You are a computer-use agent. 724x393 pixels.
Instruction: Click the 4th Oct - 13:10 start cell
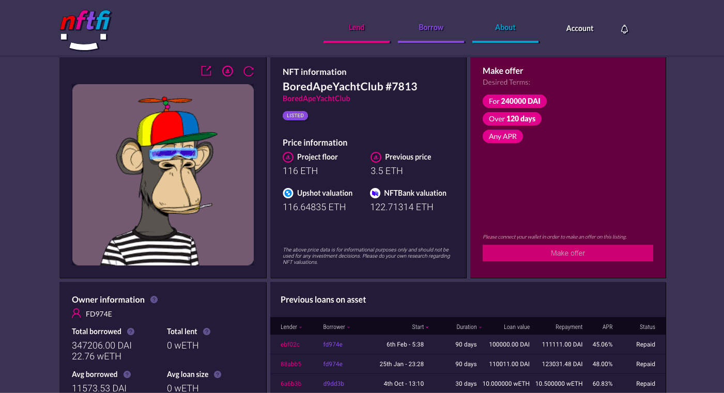tap(404, 384)
